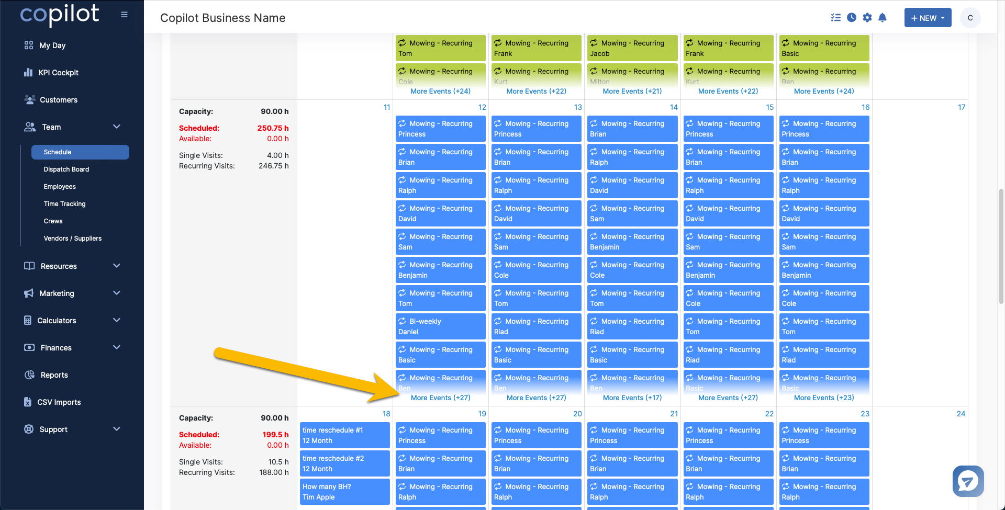Viewport: 1005px width, 510px height.
Task: Click the Customers people icon
Action: coord(30,100)
